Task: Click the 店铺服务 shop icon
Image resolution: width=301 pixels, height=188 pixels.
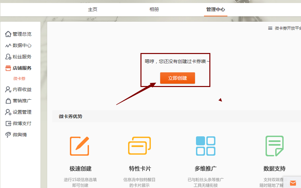Action: click(8, 68)
